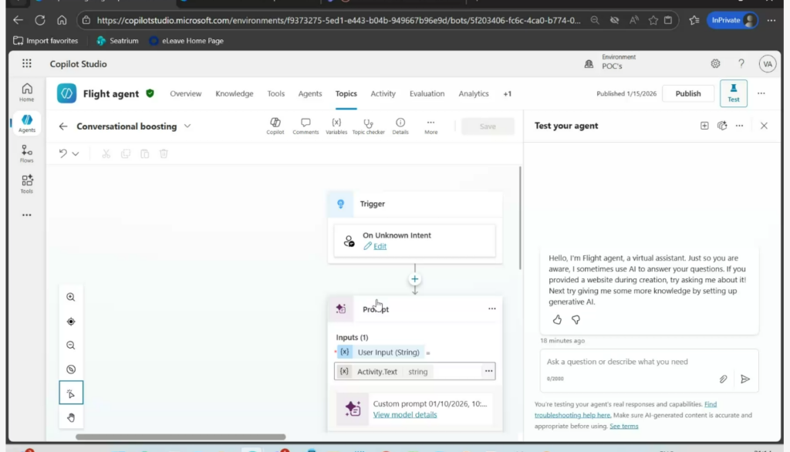Click the add node plus button
The height and width of the screenshot is (452, 790).
point(415,279)
